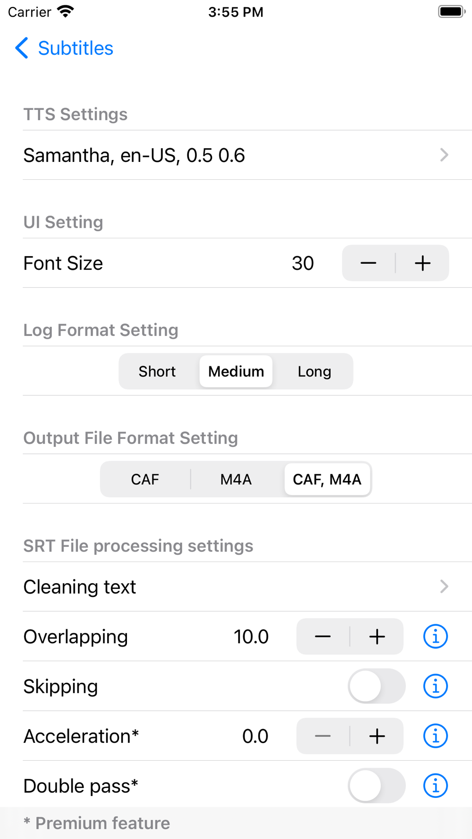Increase Font Size with plus
The width and height of the screenshot is (472, 839).
[422, 263]
